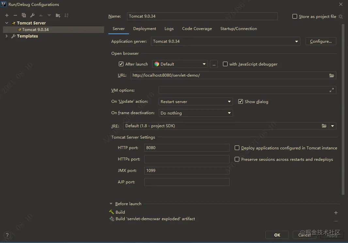Open the Default browser dropdown
Screen dimensions: 348x243
[180, 64]
